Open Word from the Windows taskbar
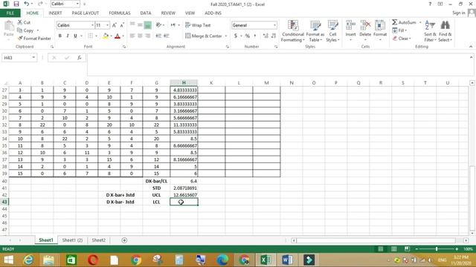The width and height of the screenshot is (476, 267). click(x=287, y=260)
